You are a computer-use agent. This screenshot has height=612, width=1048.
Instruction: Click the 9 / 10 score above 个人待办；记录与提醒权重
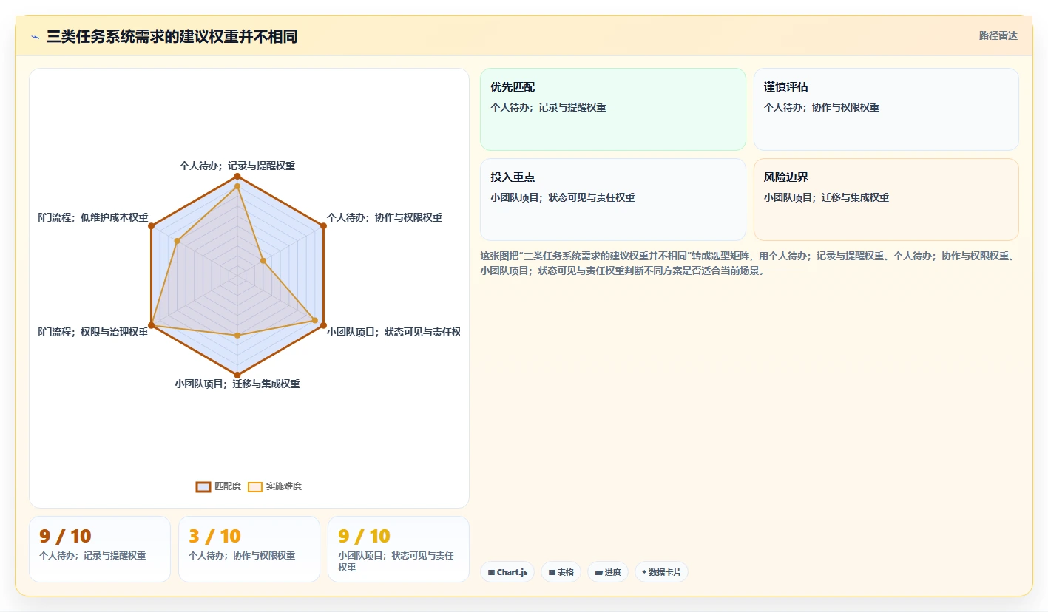coord(65,536)
